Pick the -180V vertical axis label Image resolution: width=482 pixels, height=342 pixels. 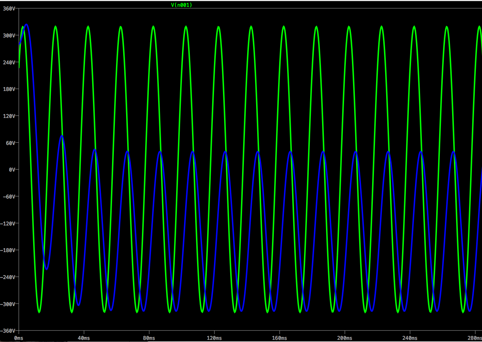click(8, 250)
